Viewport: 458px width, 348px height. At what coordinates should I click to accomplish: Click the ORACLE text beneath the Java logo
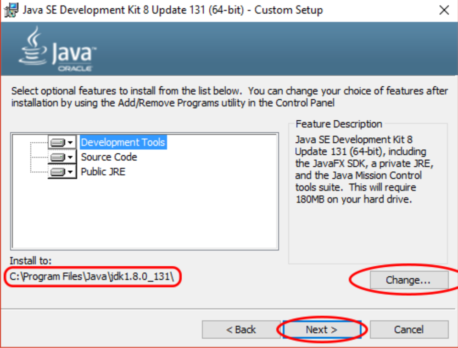tap(75, 68)
